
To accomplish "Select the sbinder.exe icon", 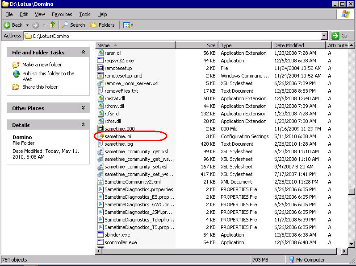I will click(x=101, y=235).
